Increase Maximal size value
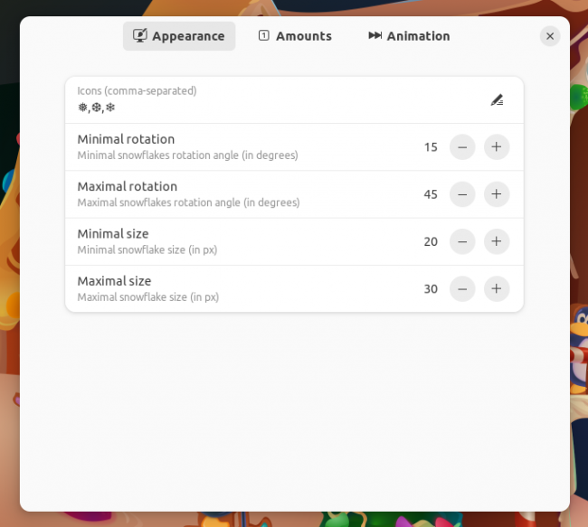Image resolution: width=588 pixels, height=527 pixels. [x=497, y=288]
